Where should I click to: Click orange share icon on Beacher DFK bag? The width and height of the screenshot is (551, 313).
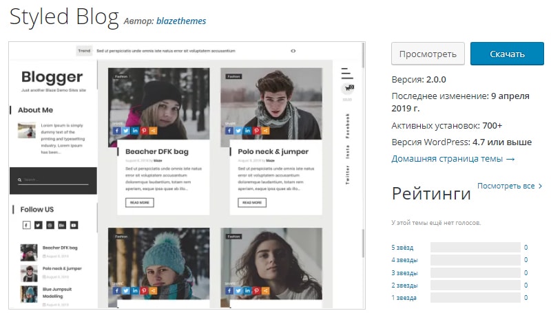[x=153, y=131]
